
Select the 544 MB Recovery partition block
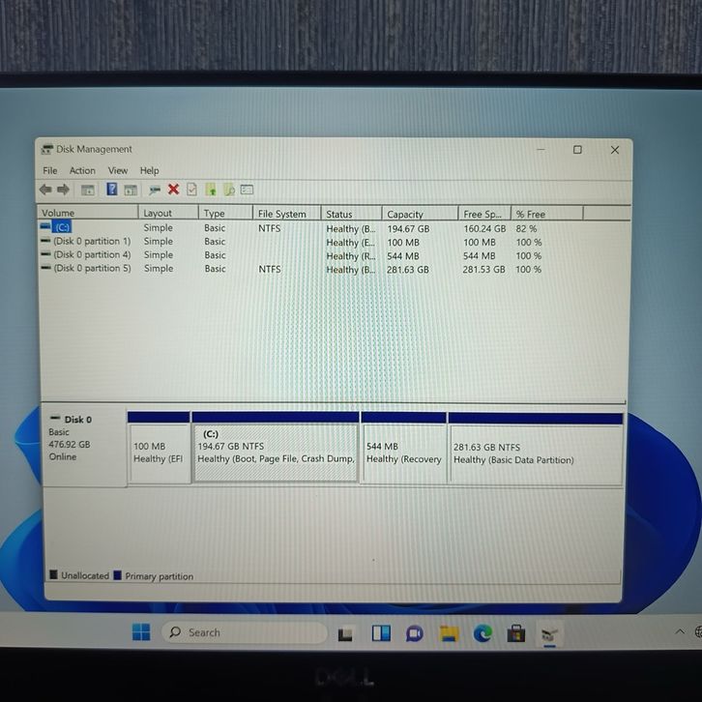[x=403, y=453]
